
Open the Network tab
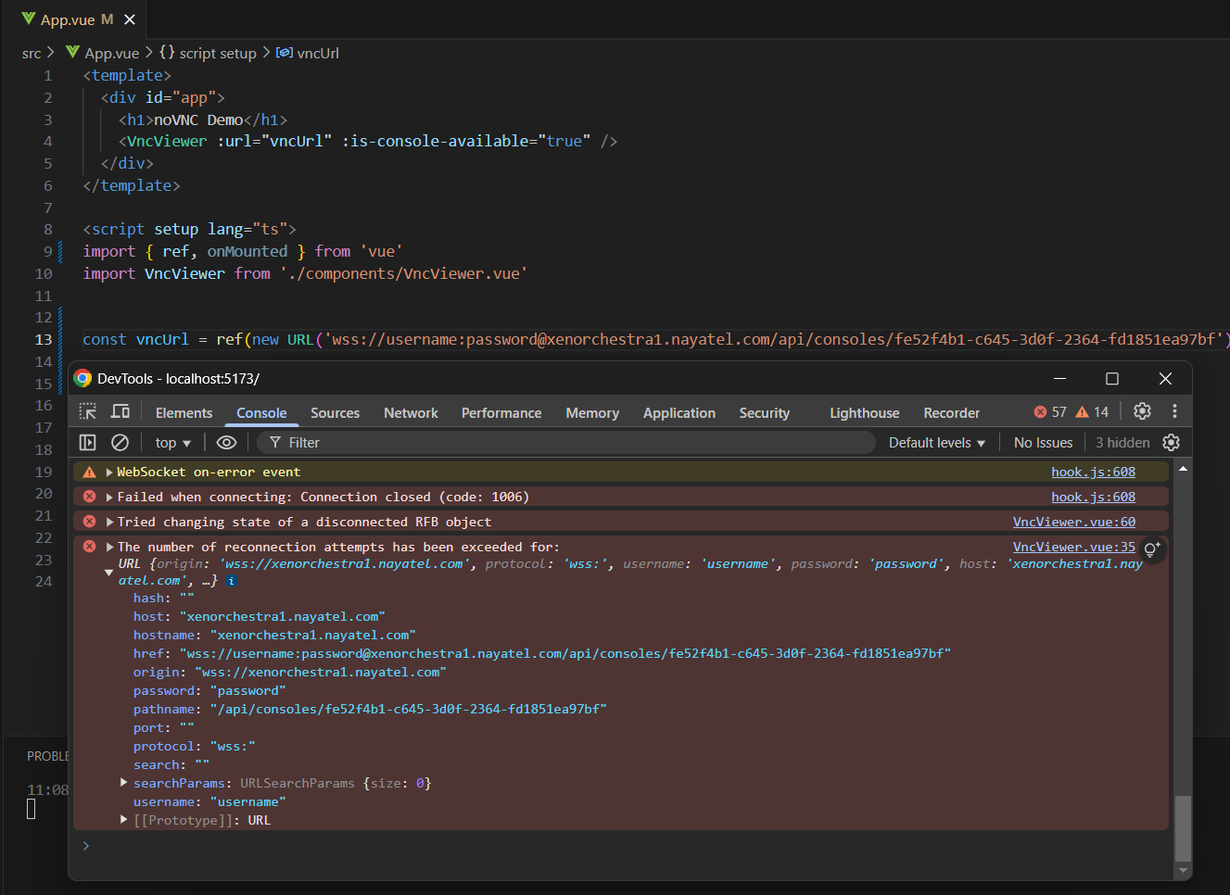point(411,413)
